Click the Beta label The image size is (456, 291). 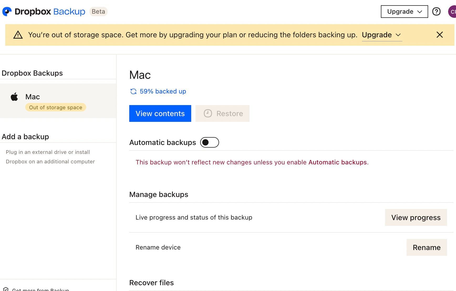(x=98, y=12)
